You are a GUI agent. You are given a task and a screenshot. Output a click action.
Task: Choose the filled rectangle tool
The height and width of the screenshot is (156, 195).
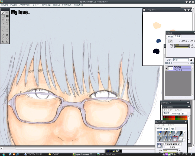coord(7,16)
